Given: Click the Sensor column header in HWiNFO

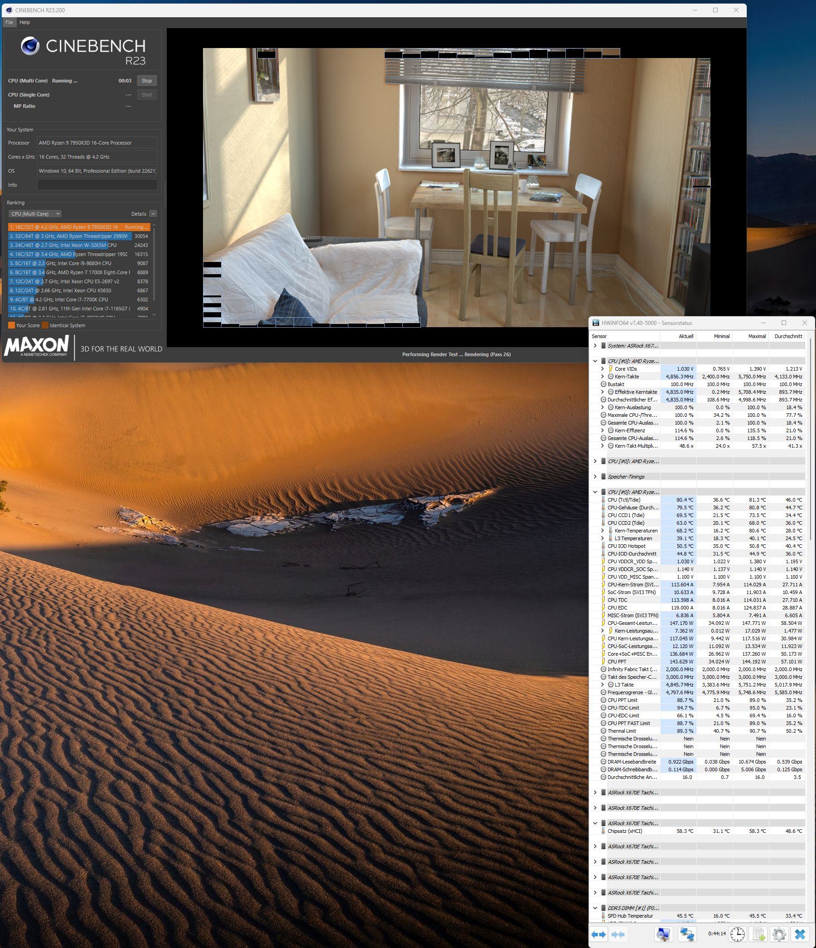Looking at the screenshot, I should click(625, 336).
